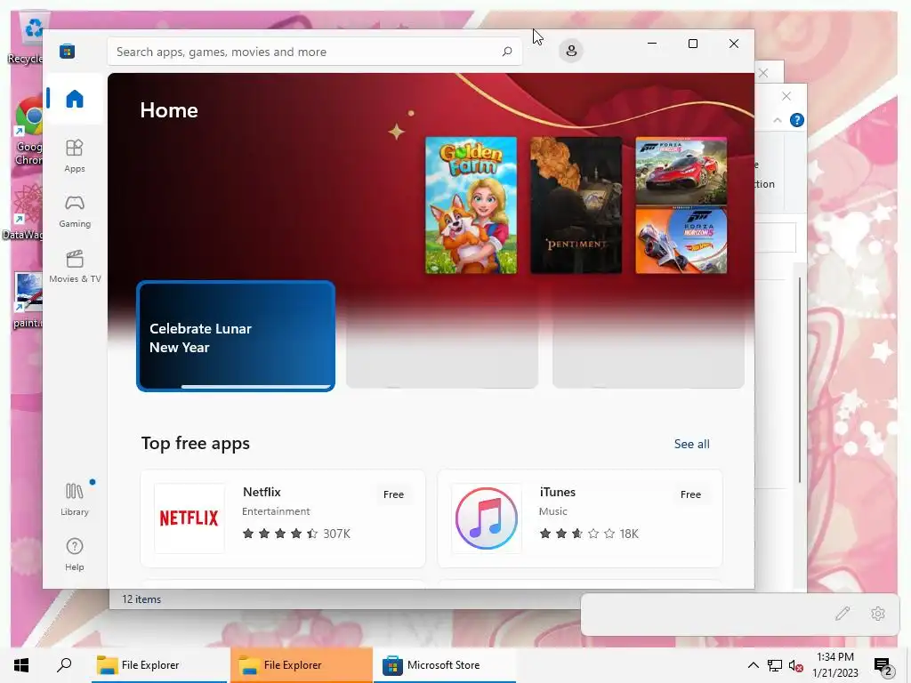Image resolution: width=911 pixels, height=683 pixels.
Task: Click the iTunes music note icon
Action: click(487, 518)
